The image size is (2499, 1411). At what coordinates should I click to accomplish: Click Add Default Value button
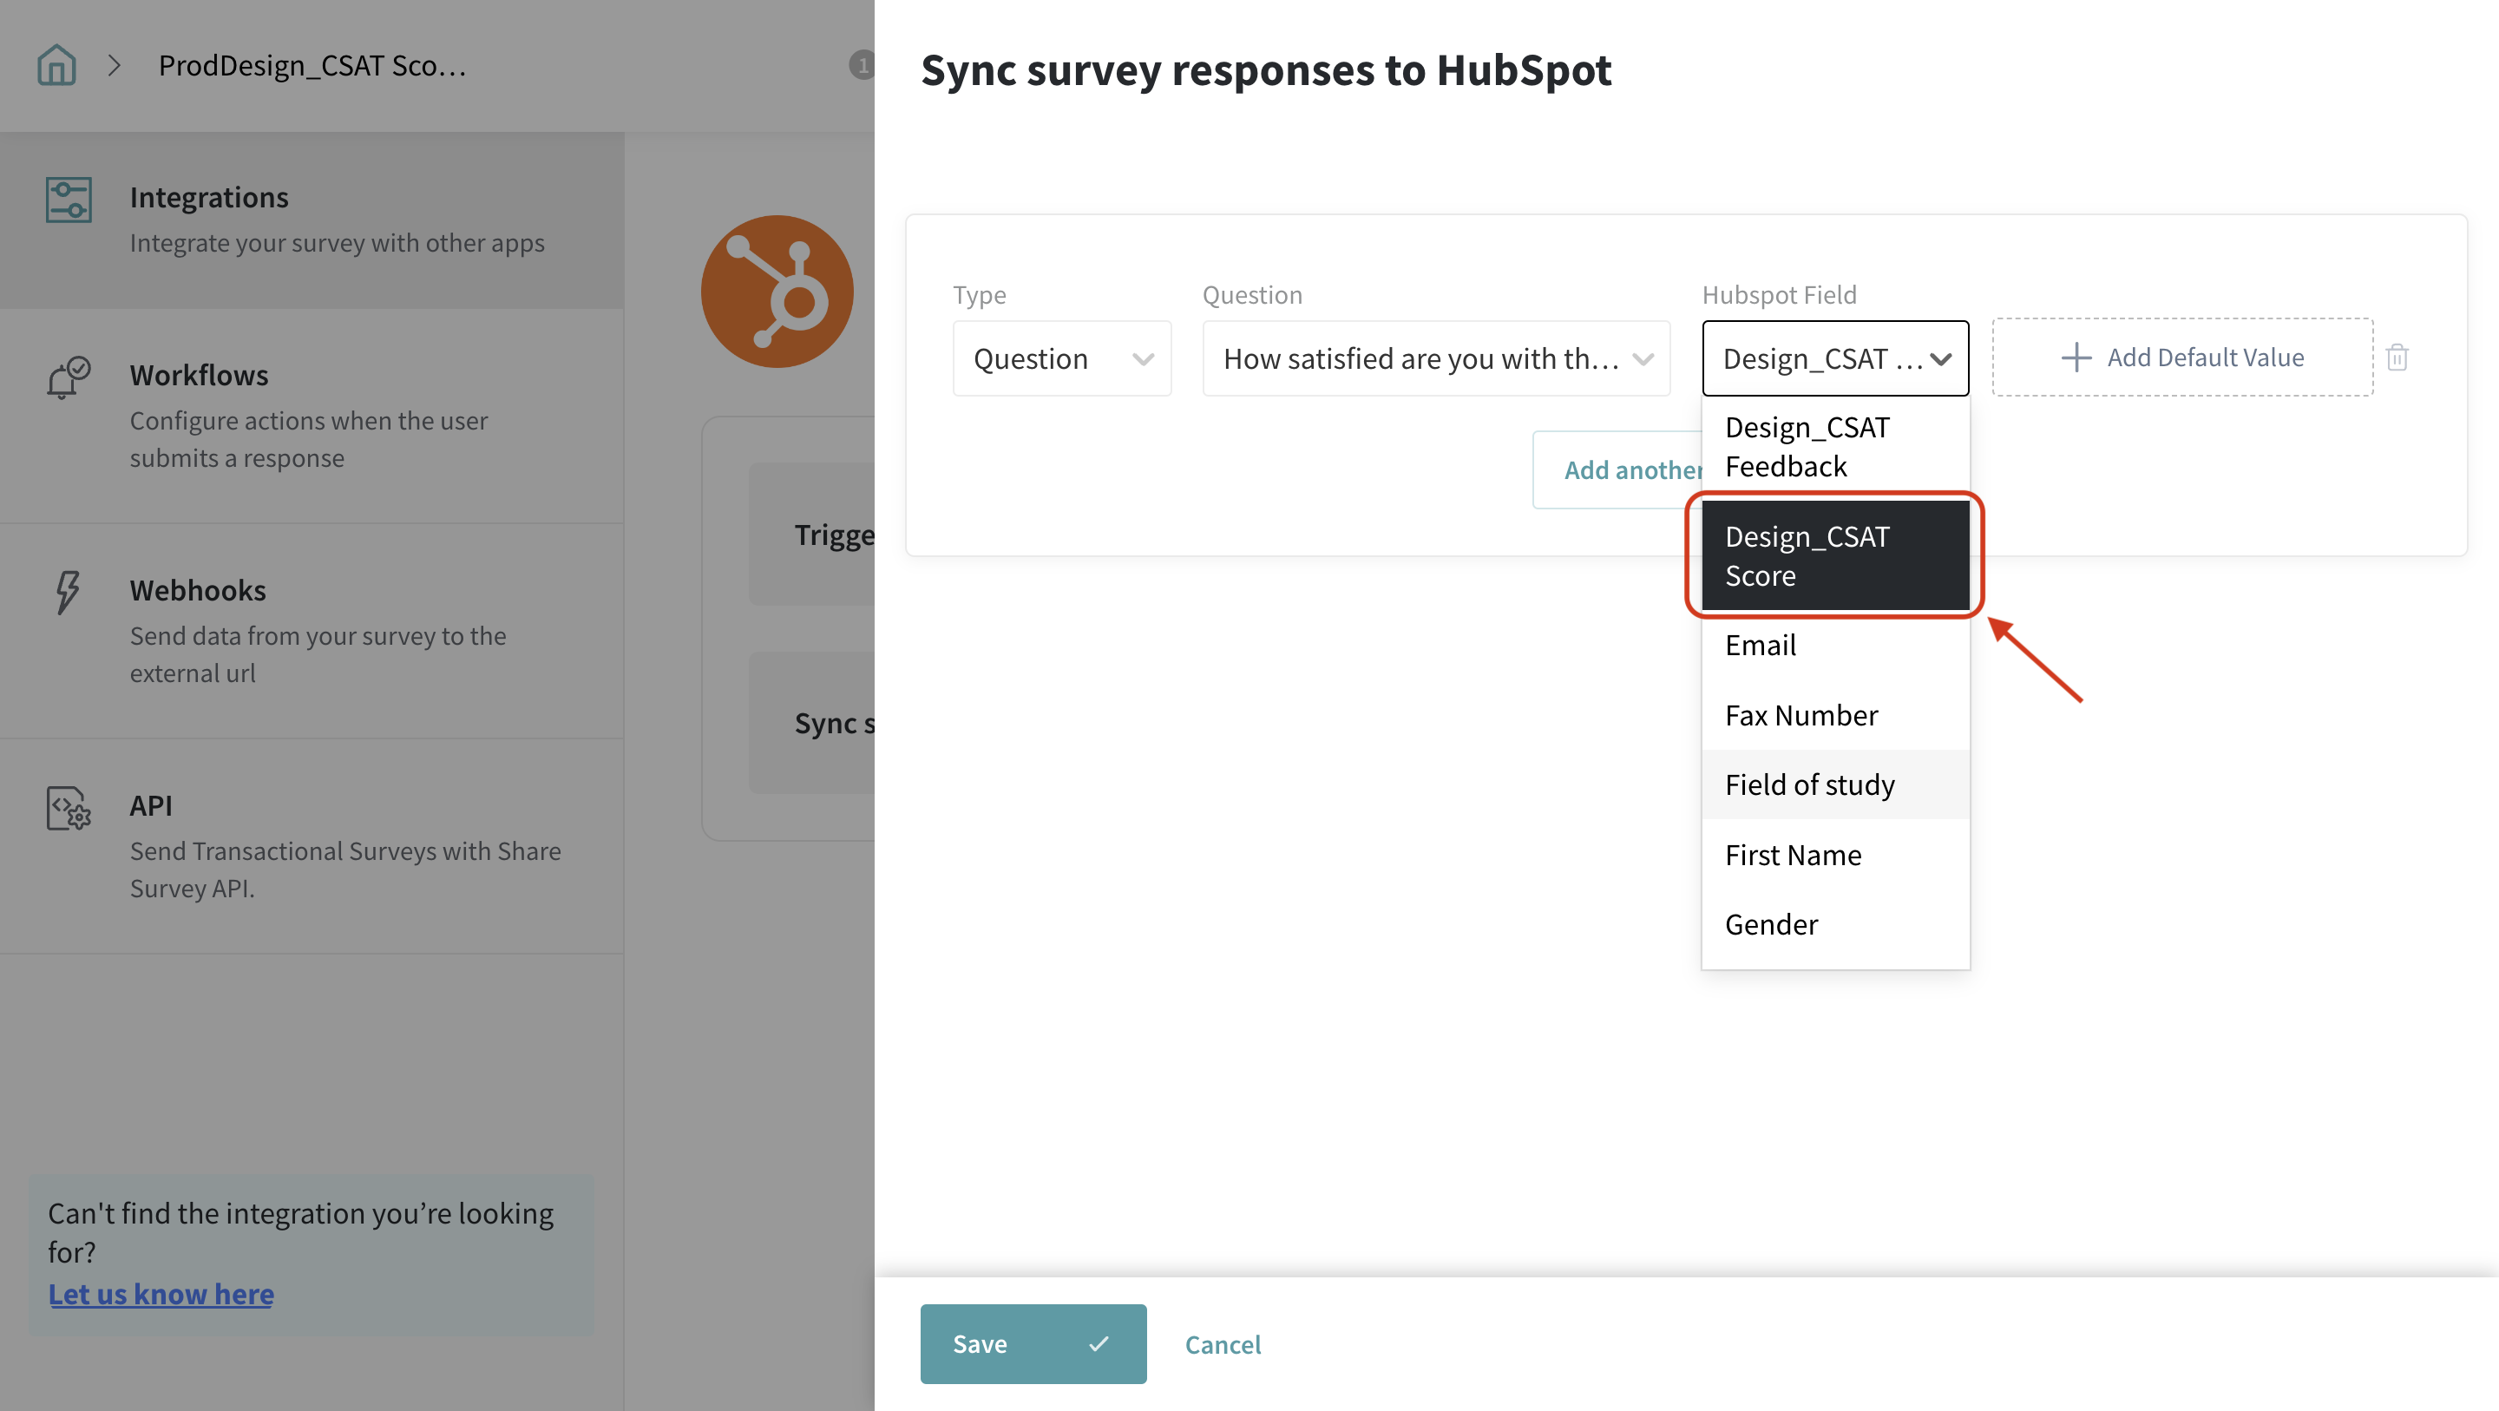pos(2183,358)
